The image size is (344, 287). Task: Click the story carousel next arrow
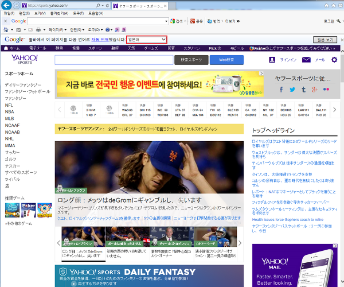(240, 243)
